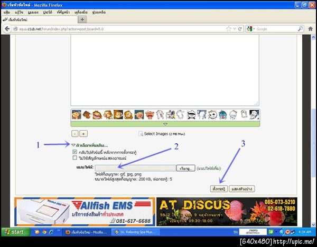This screenshot has height=247, width=317.
Task: Click the preview post button
Action: point(241,189)
